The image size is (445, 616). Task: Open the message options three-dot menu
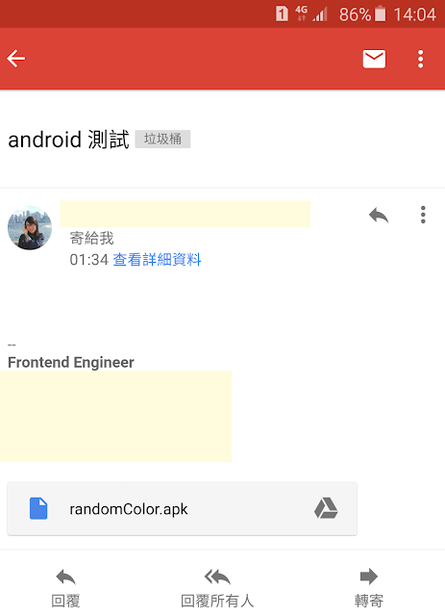click(423, 215)
